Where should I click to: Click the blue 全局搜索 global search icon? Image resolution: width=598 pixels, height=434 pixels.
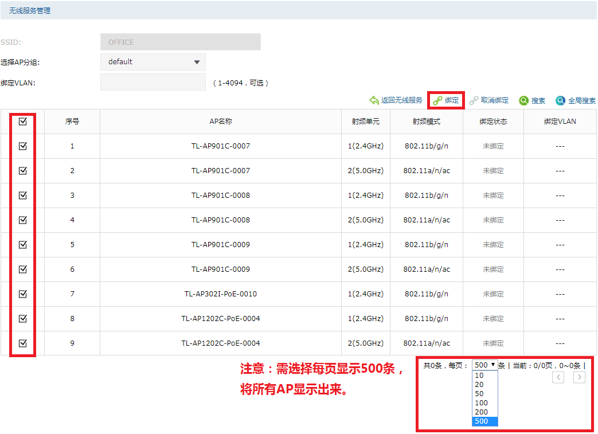(x=560, y=100)
